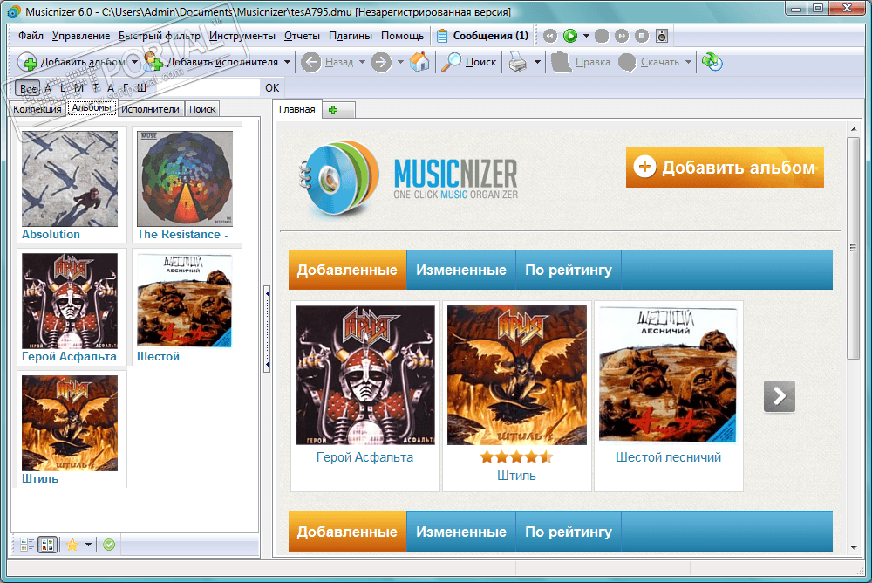
Task: Open the play button dropdown arrow
Action: point(586,36)
